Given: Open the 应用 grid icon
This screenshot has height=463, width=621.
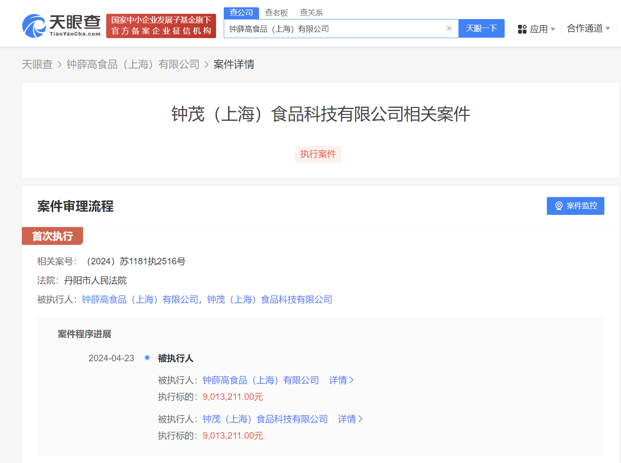Looking at the screenshot, I should 522,29.
